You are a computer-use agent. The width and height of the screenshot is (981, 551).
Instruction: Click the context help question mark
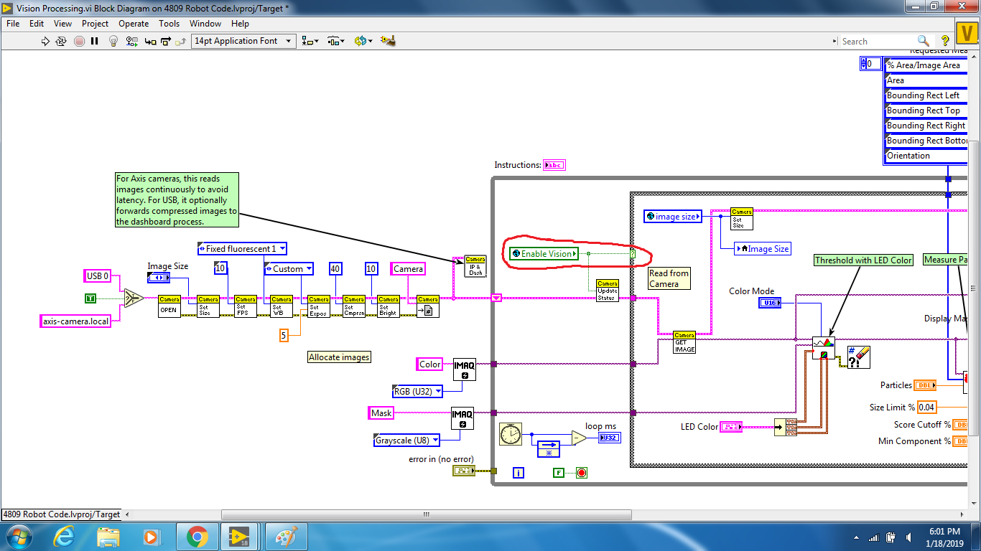945,41
